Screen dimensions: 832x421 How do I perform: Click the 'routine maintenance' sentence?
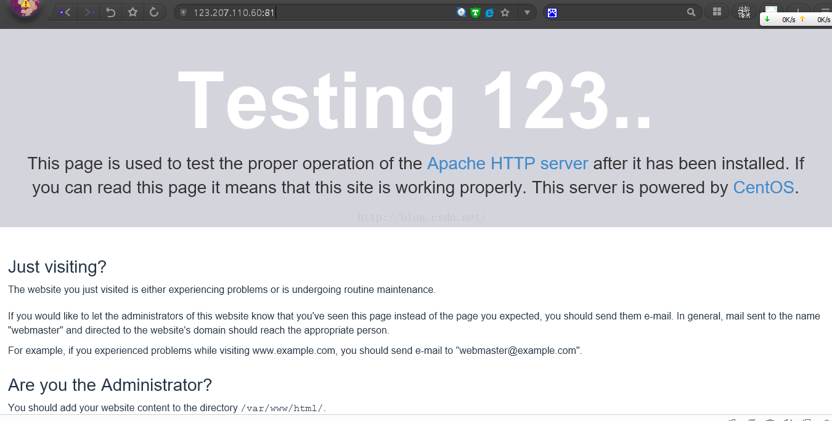click(222, 289)
